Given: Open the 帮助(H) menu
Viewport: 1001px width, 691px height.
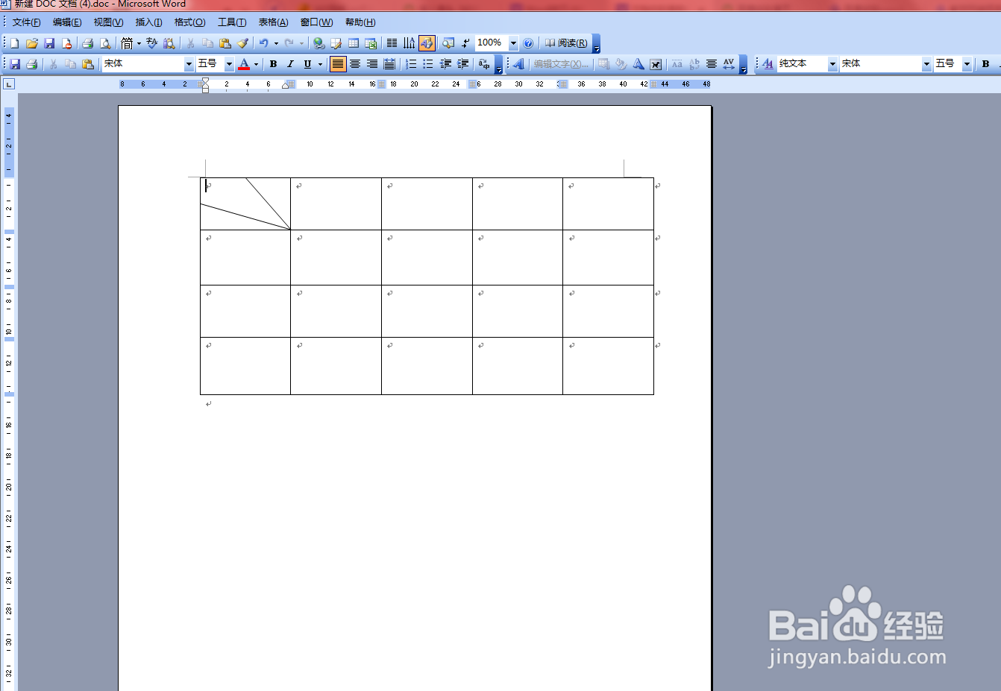Looking at the screenshot, I should pos(360,22).
